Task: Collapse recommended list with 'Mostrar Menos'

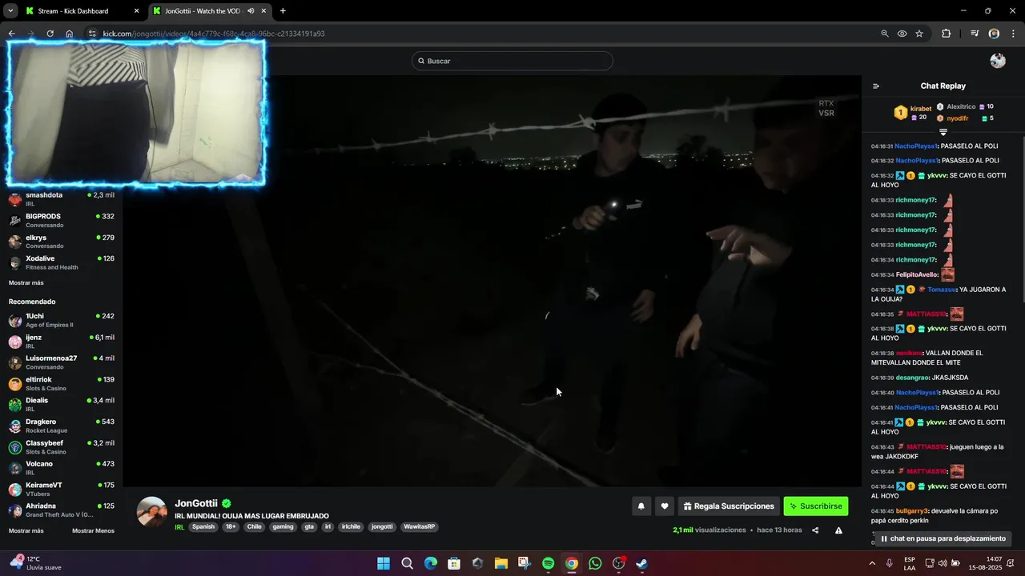Action: tap(93, 530)
